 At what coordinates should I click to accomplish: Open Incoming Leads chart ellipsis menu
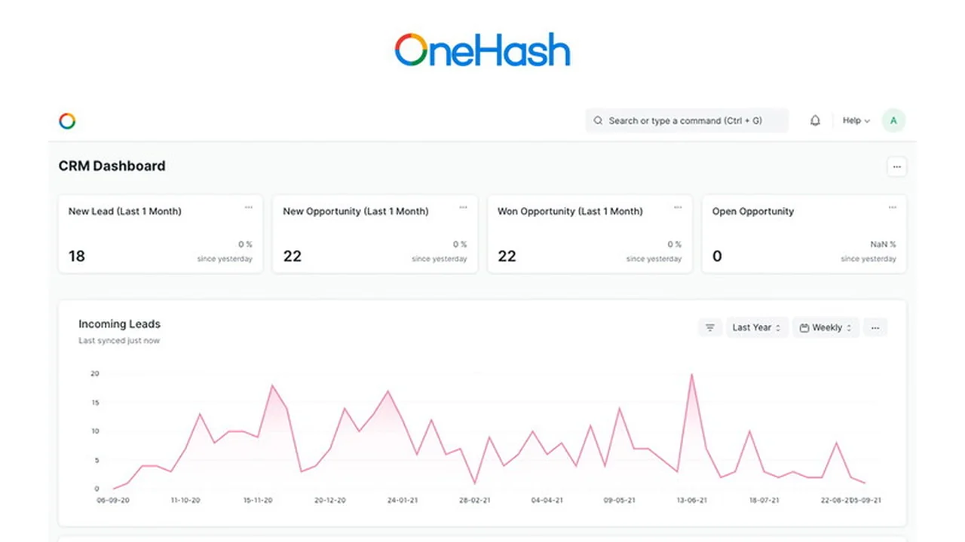[x=875, y=327]
